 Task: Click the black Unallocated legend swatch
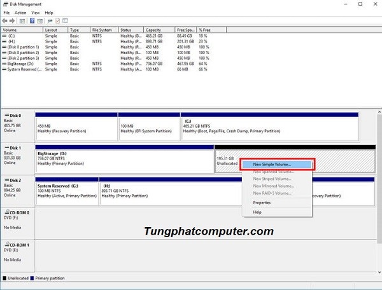click(x=4, y=278)
